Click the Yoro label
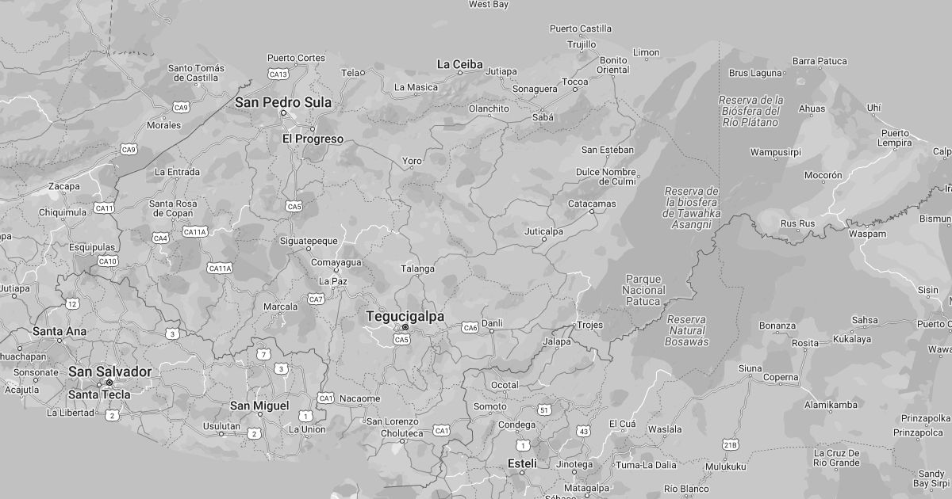The height and width of the screenshot is (499, 952). pos(412,161)
